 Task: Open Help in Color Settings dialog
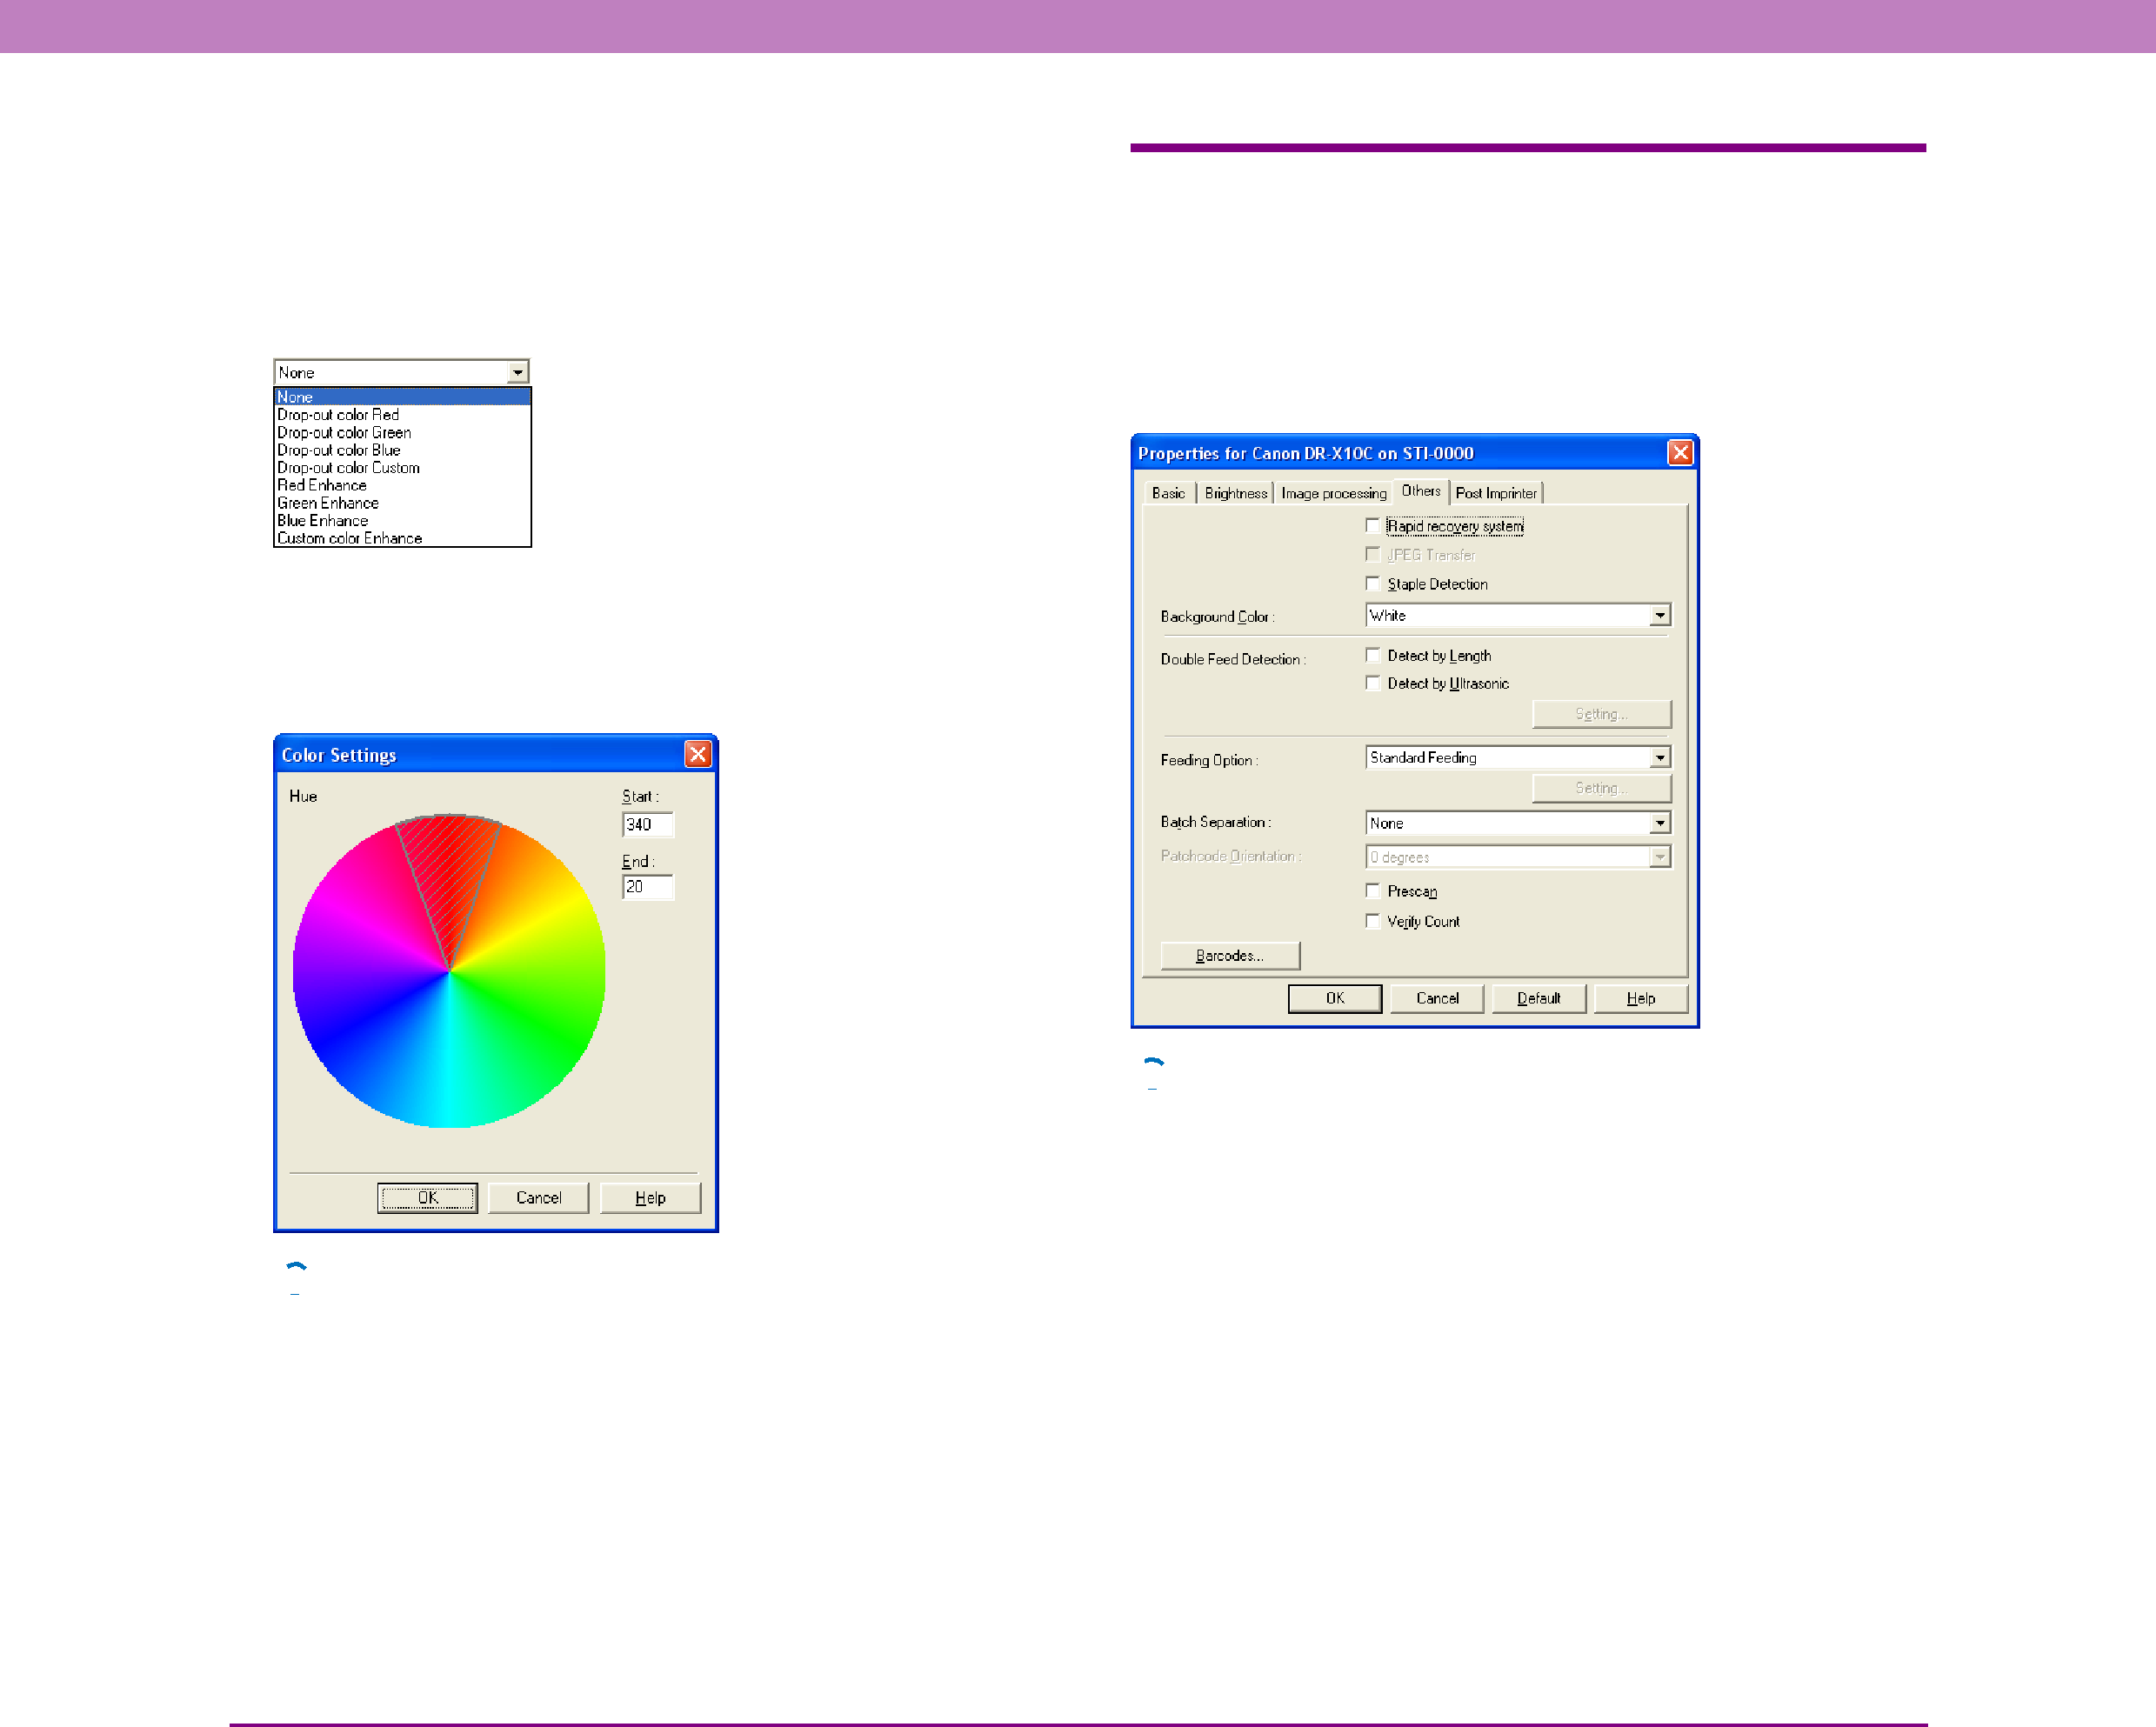(650, 1197)
